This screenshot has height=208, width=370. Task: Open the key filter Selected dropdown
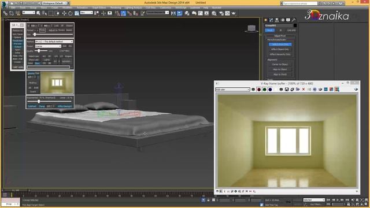(x=314, y=200)
